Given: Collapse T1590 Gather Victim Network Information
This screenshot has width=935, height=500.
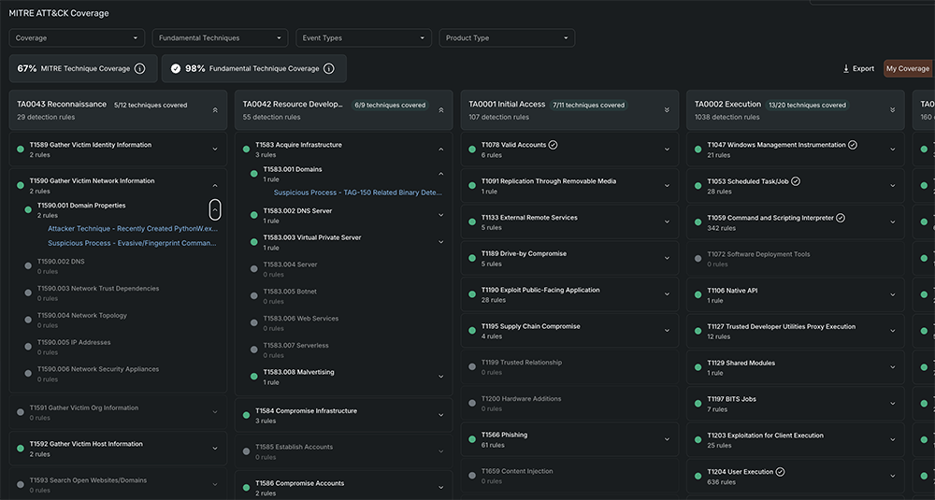Looking at the screenshot, I should point(215,186).
